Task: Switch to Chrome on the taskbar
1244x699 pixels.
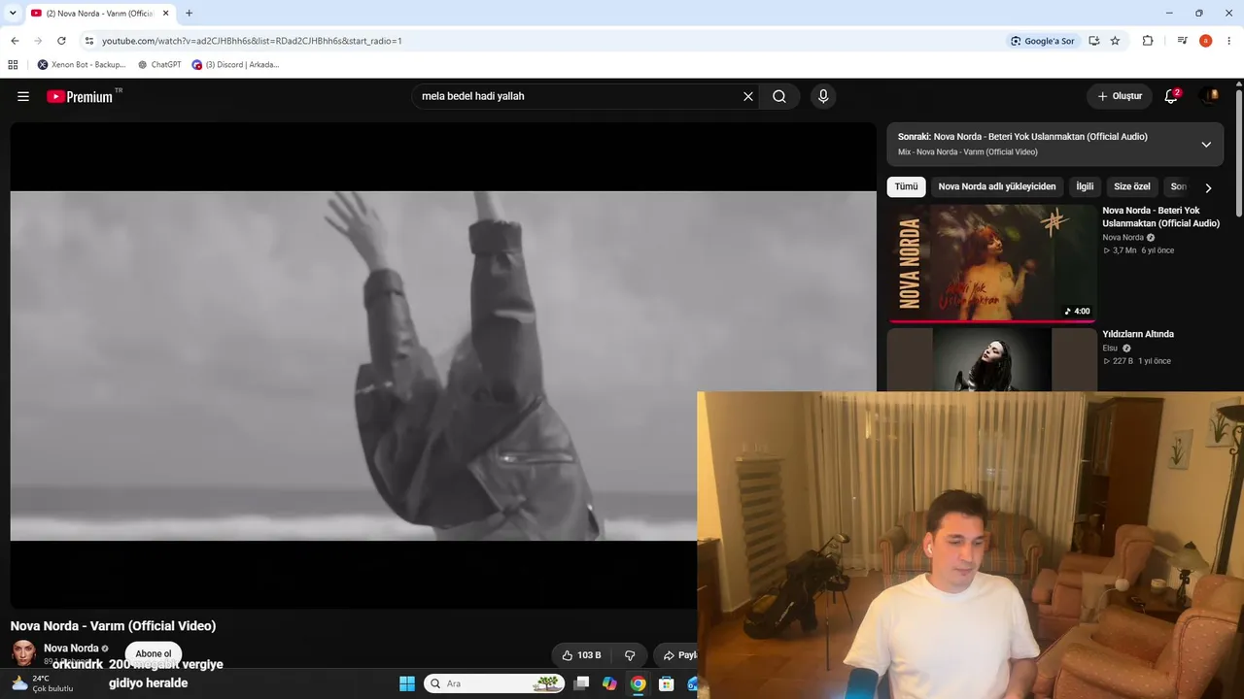Action: (x=638, y=683)
